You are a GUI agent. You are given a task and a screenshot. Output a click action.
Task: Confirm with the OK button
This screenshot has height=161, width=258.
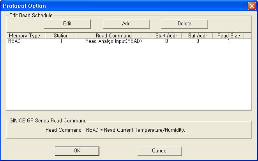[x=77, y=150]
